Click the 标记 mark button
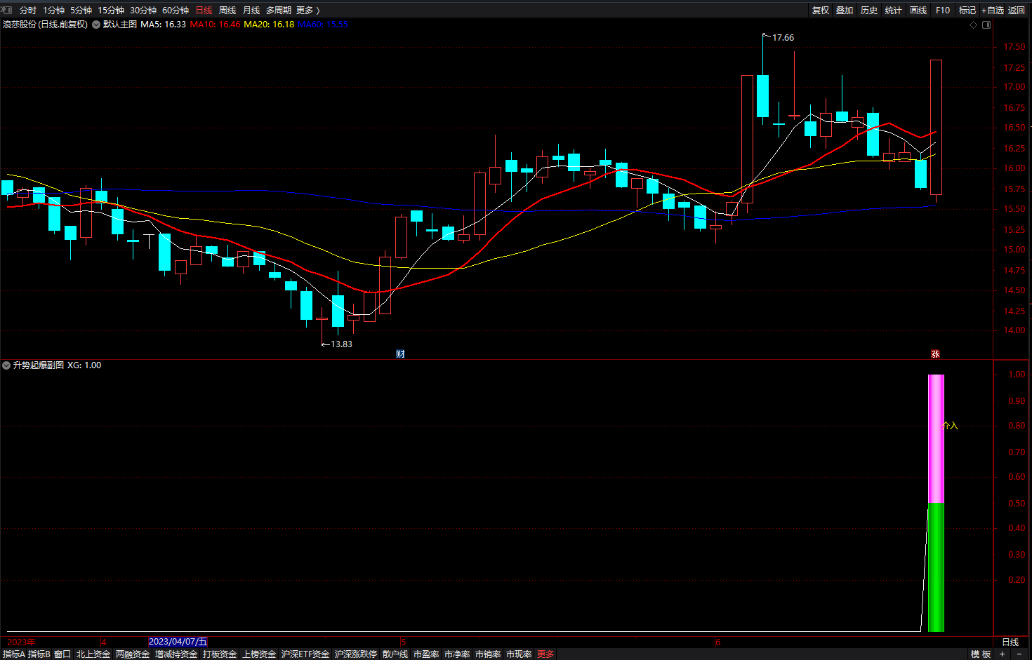The height and width of the screenshot is (660, 1032). [x=967, y=11]
